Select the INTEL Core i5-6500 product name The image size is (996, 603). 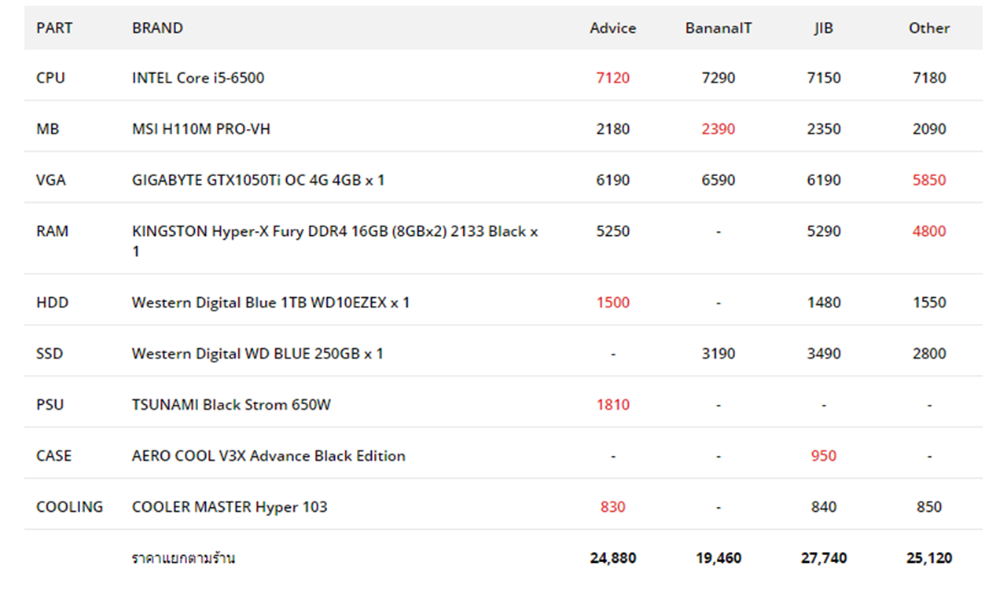(198, 78)
